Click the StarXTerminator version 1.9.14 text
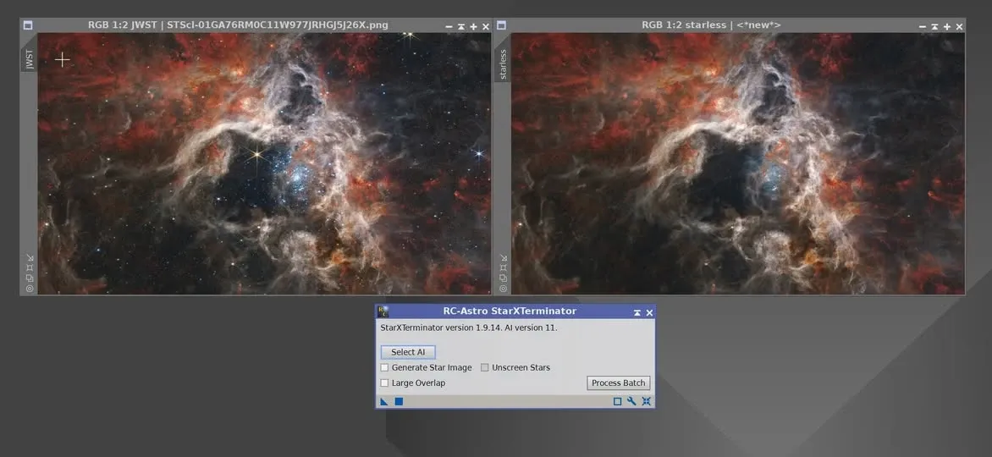 [468, 328]
